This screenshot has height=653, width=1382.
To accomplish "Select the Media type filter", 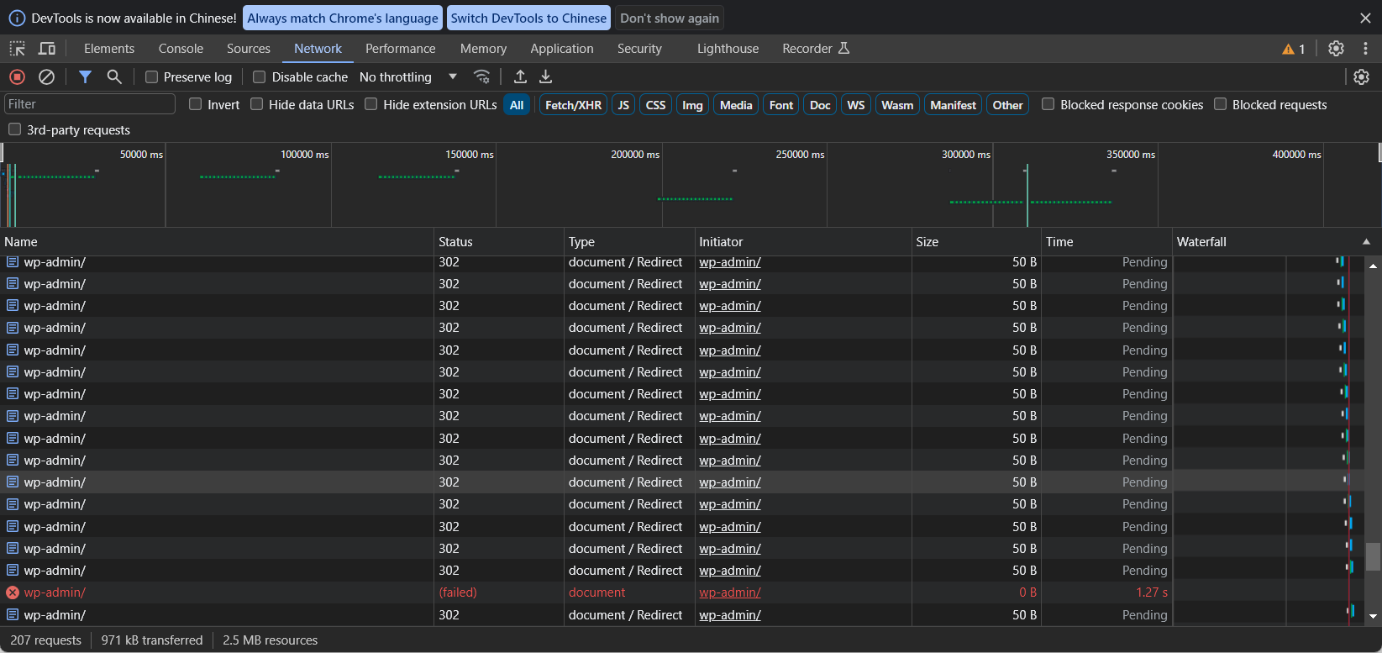I will pyautogui.click(x=736, y=105).
